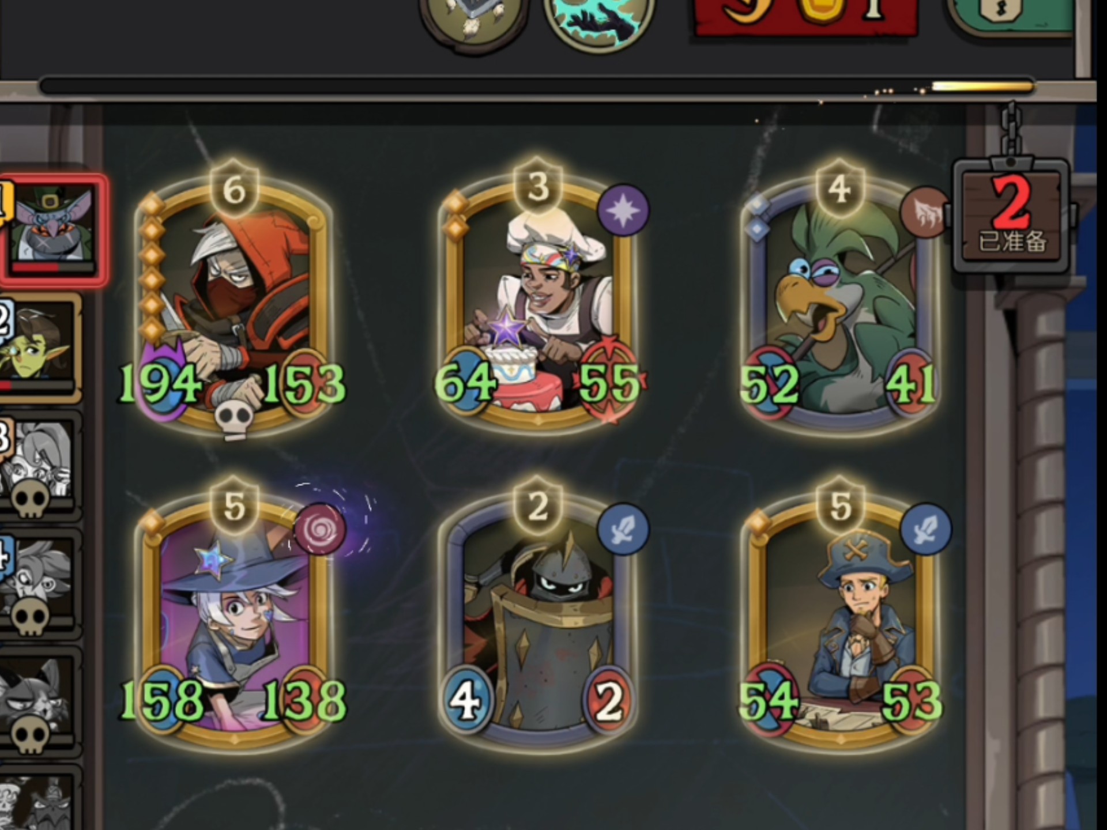
Task: Open the green elf player portrait
Action: pyautogui.click(x=39, y=348)
